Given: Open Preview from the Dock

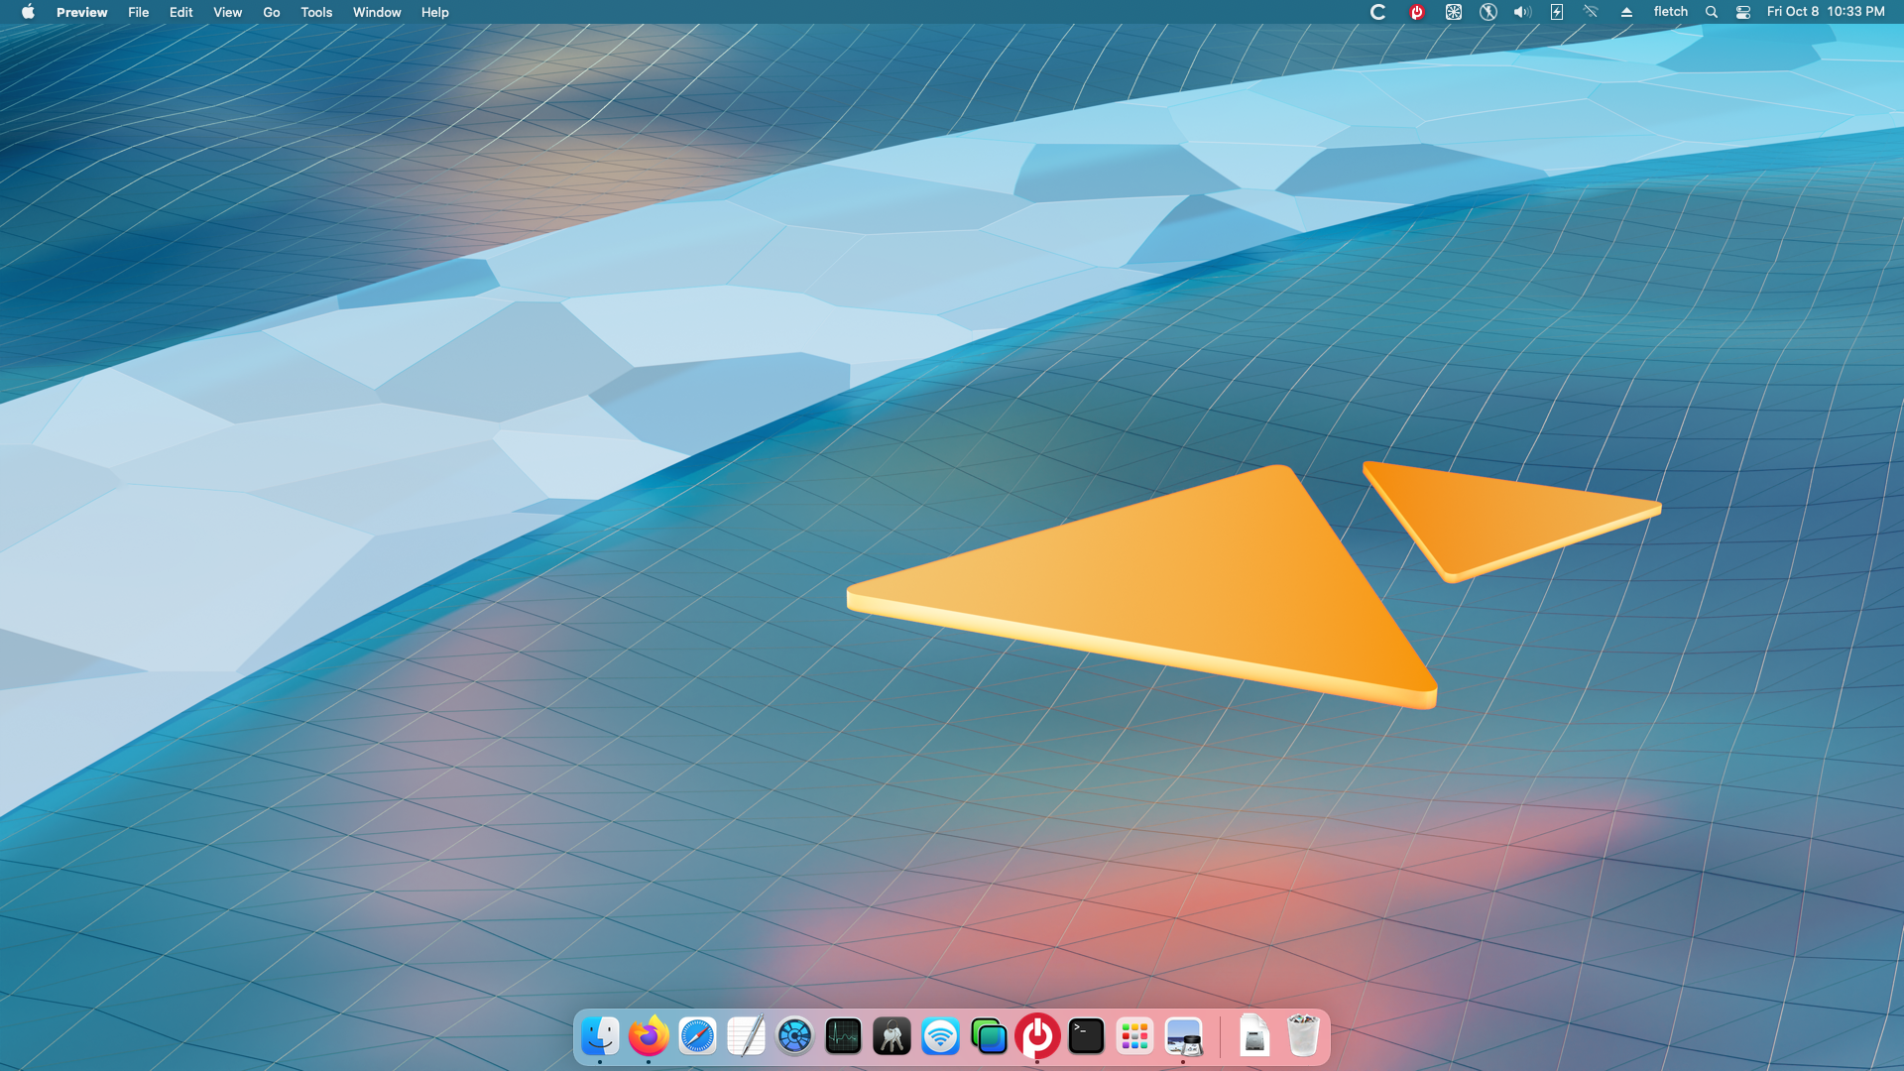Looking at the screenshot, I should coord(1183,1036).
